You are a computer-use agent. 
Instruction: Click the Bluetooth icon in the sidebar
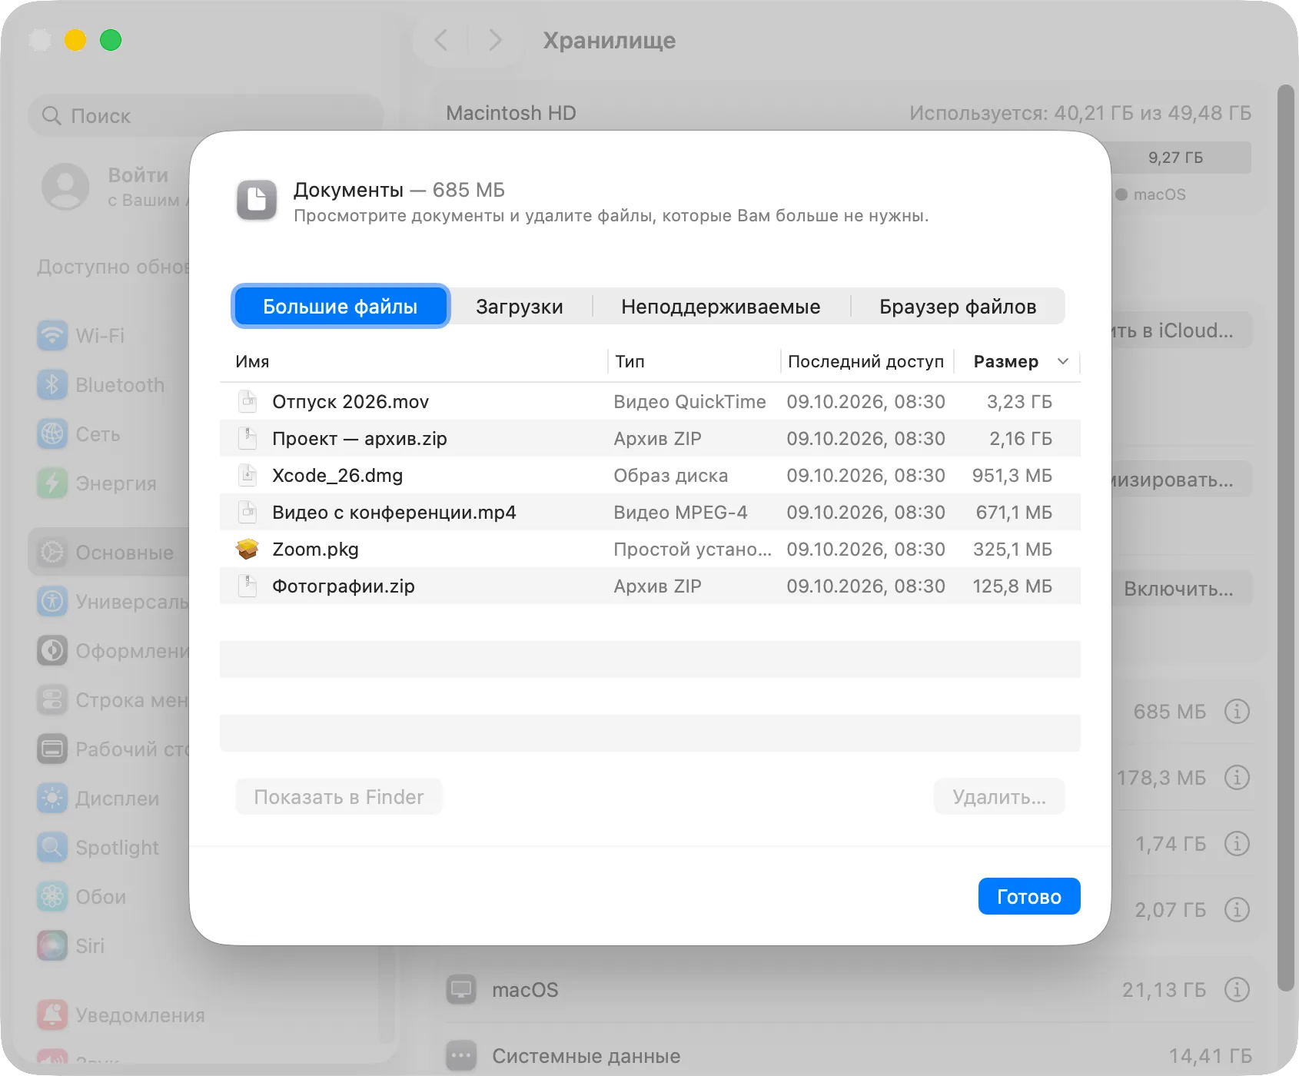52,385
